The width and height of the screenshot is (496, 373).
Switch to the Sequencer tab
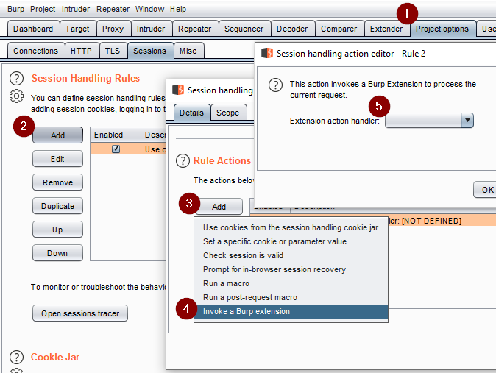coord(244,29)
